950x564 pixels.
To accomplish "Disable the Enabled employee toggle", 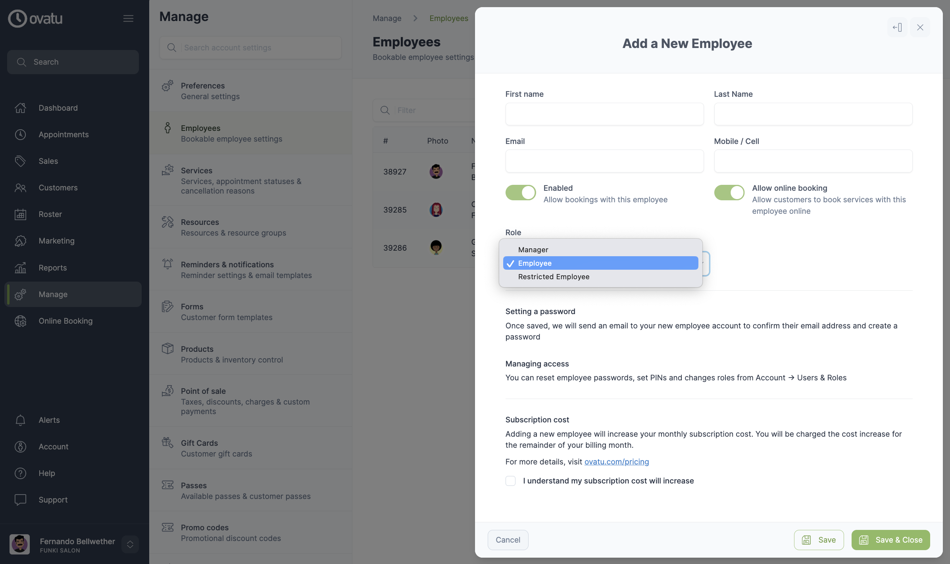I will coord(521,193).
